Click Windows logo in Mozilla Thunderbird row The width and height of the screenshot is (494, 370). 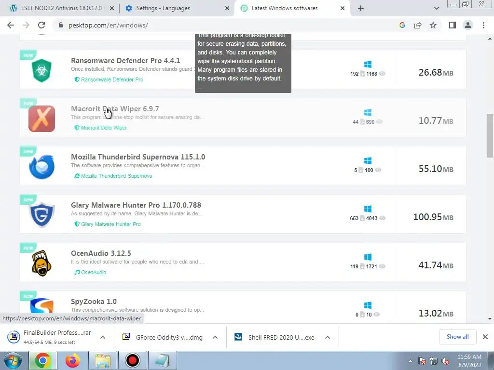point(368,161)
